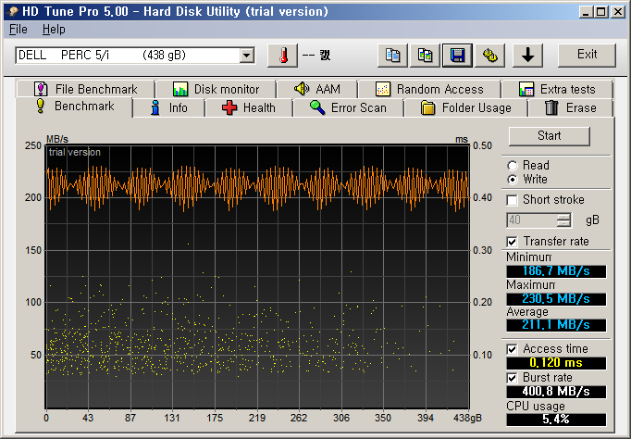The image size is (631, 439).
Task: Click the Exit button
Action: click(587, 55)
